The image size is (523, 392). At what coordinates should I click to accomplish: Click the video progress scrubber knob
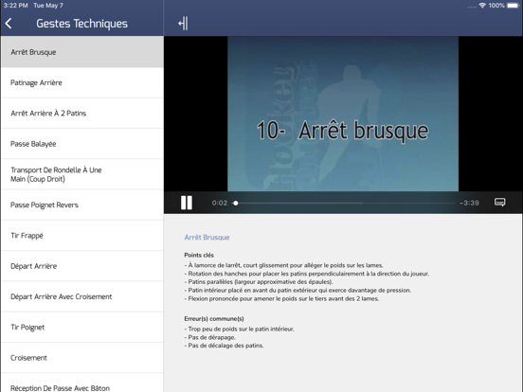(x=236, y=203)
